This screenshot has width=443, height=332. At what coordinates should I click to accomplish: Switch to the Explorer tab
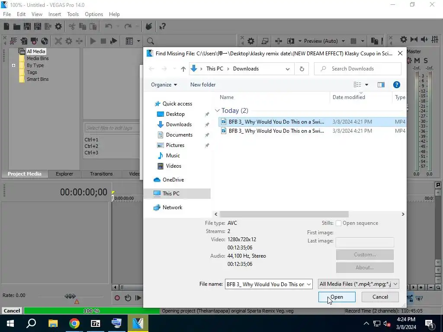tap(64, 174)
